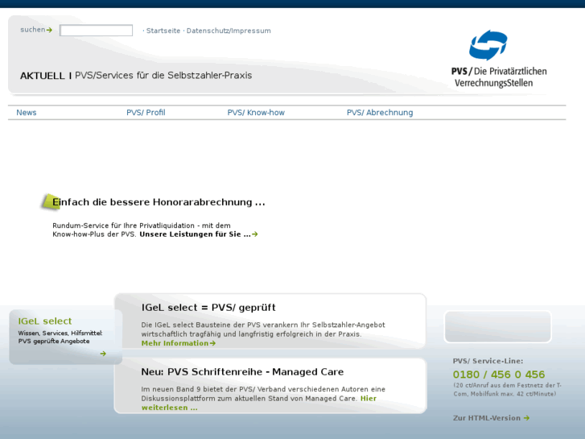
Task: Click the 20 ct/Anruf pricing note
Action: (508, 390)
